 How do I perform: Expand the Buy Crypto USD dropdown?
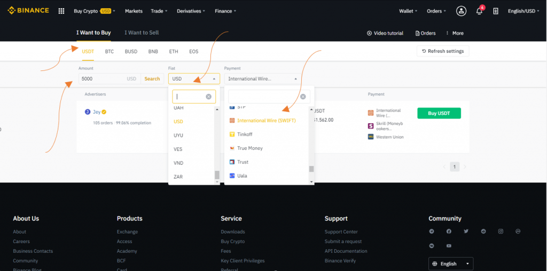click(95, 11)
